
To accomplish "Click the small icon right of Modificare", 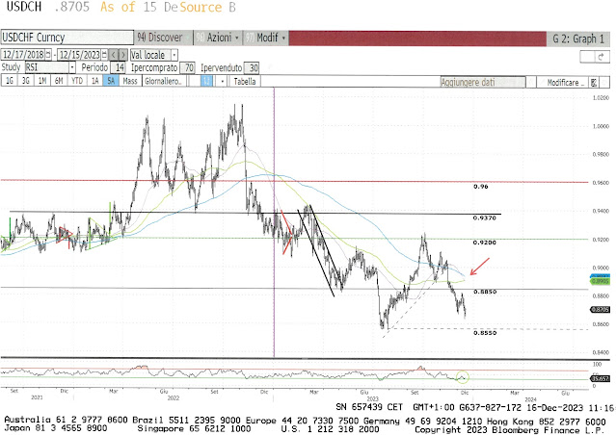I will pos(594,83).
